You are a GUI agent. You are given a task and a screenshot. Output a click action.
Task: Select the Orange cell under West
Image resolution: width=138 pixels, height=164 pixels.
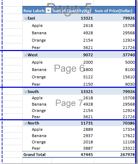tap(39, 77)
